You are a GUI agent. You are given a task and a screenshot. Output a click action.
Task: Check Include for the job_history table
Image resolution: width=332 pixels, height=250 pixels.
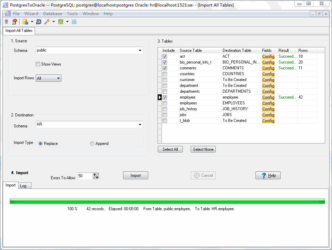[165, 109]
